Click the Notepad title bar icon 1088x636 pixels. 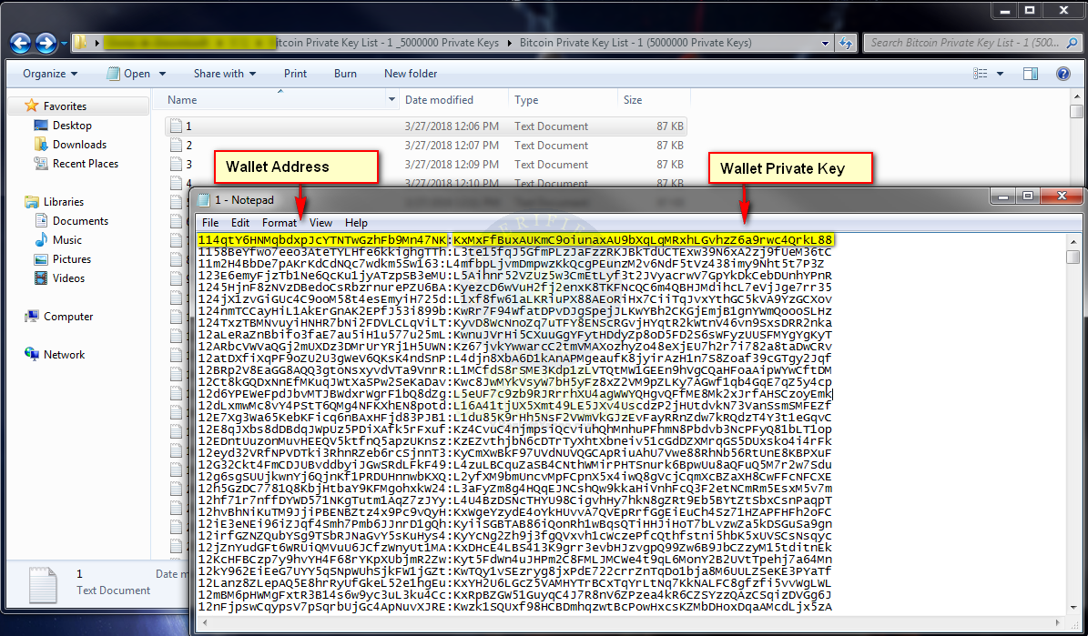tap(203, 200)
